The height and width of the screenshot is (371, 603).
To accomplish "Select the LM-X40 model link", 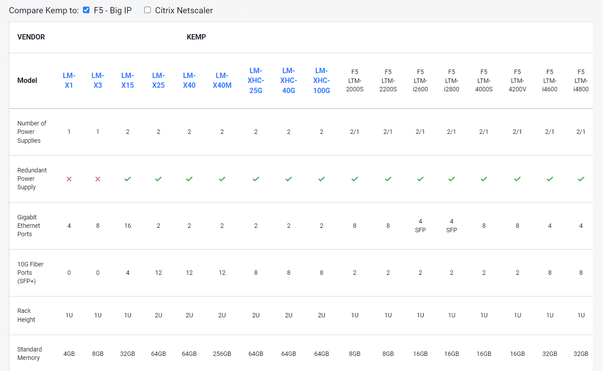I will 189,80.
